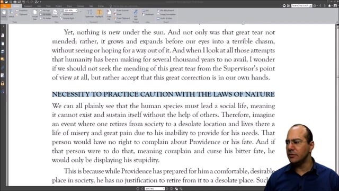
Task: Click the page number field in status bar
Action: click(154, 189)
